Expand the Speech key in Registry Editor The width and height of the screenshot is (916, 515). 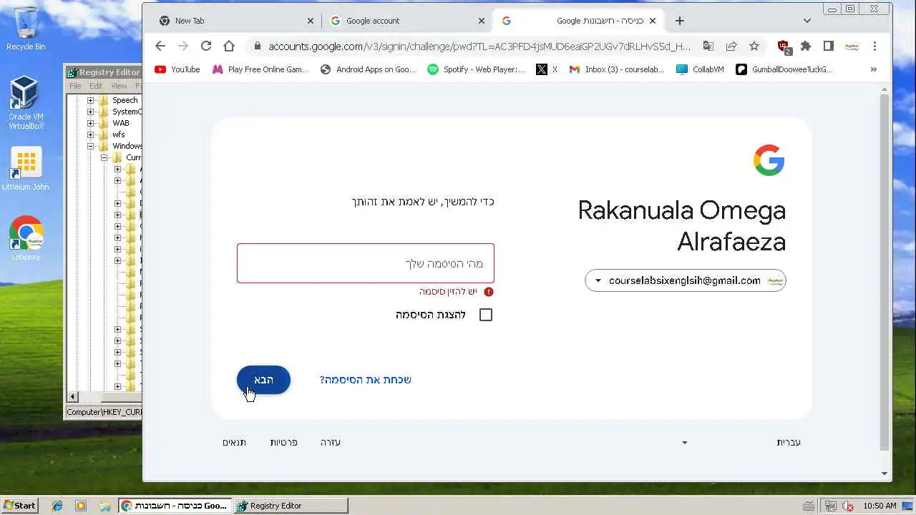click(90, 100)
